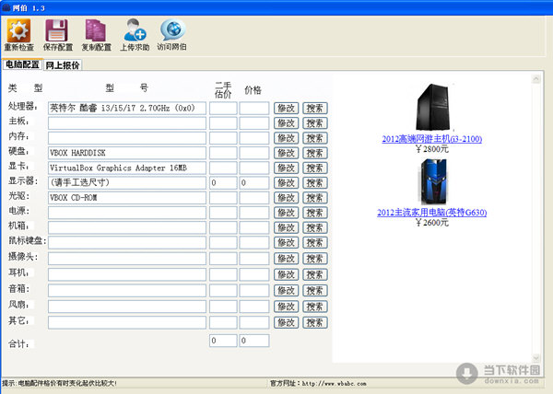This screenshot has width=553, height=394.
Task: Click 修改 button for 主板 row
Action: (x=287, y=122)
